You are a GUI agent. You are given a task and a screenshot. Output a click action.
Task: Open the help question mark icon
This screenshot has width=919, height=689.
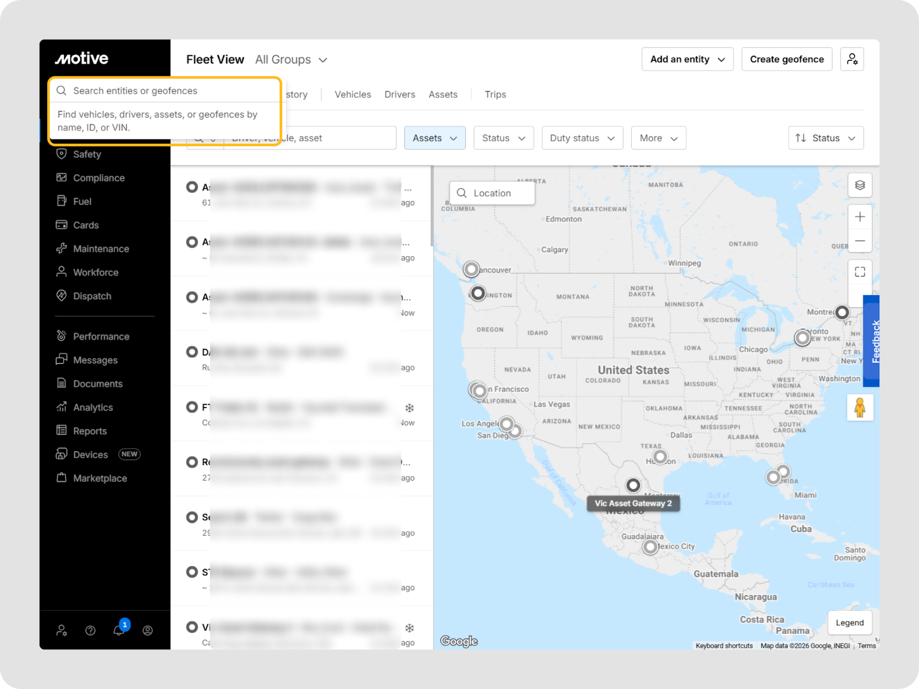[90, 630]
